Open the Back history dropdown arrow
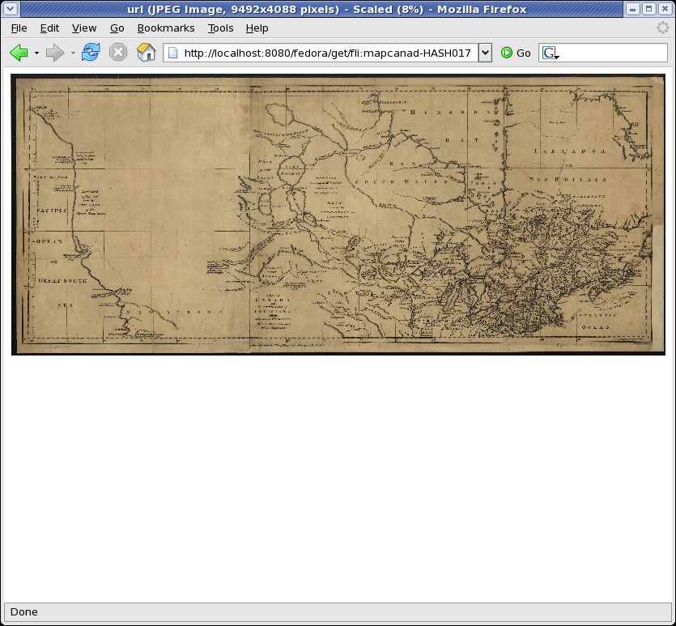676x626 pixels. pyautogui.click(x=36, y=53)
